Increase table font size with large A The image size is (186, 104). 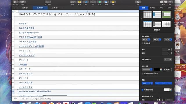click(170, 60)
